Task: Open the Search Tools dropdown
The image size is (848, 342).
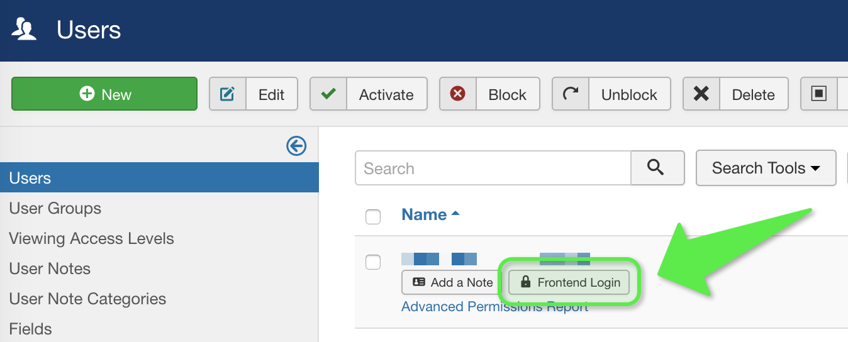Action: [x=766, y=168]
